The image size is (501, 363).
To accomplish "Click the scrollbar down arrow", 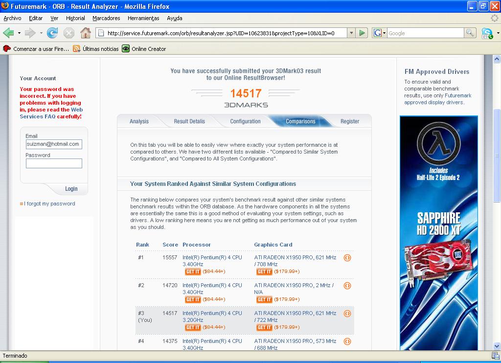I will click(x=497, y=346).
